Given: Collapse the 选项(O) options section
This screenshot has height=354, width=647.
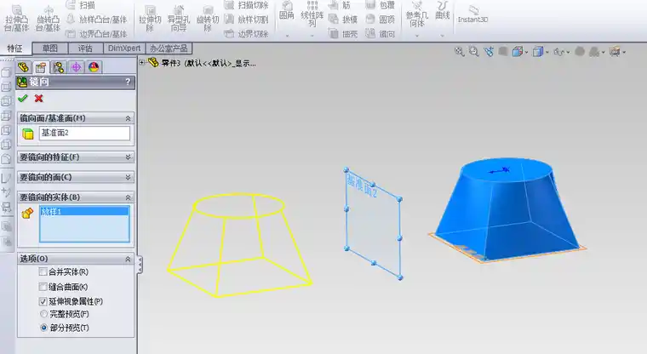Looking at the screenshot, I should [128, 259].
